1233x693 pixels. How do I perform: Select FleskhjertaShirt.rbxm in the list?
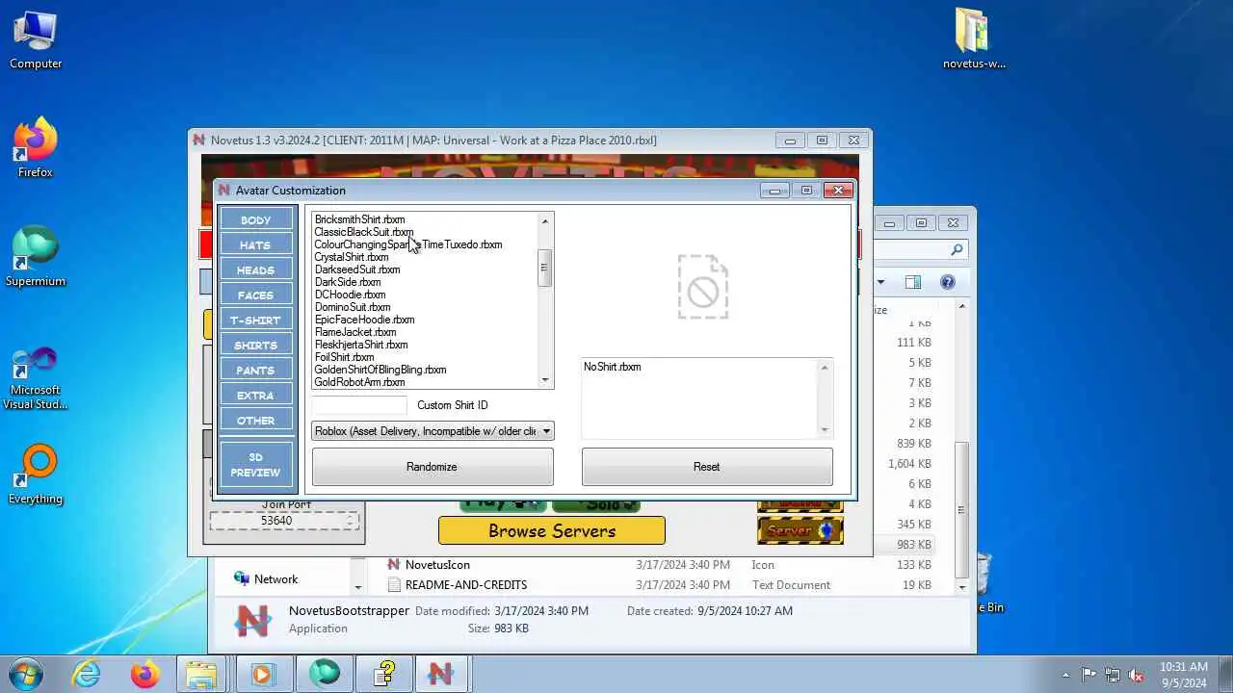361,345
